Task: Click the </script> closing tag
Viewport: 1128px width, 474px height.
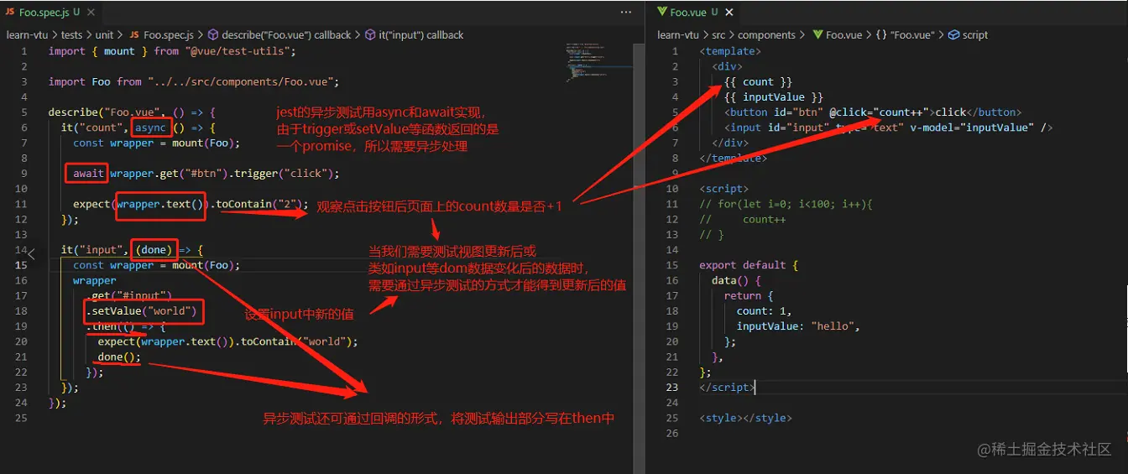Action: tap(727, 387)
